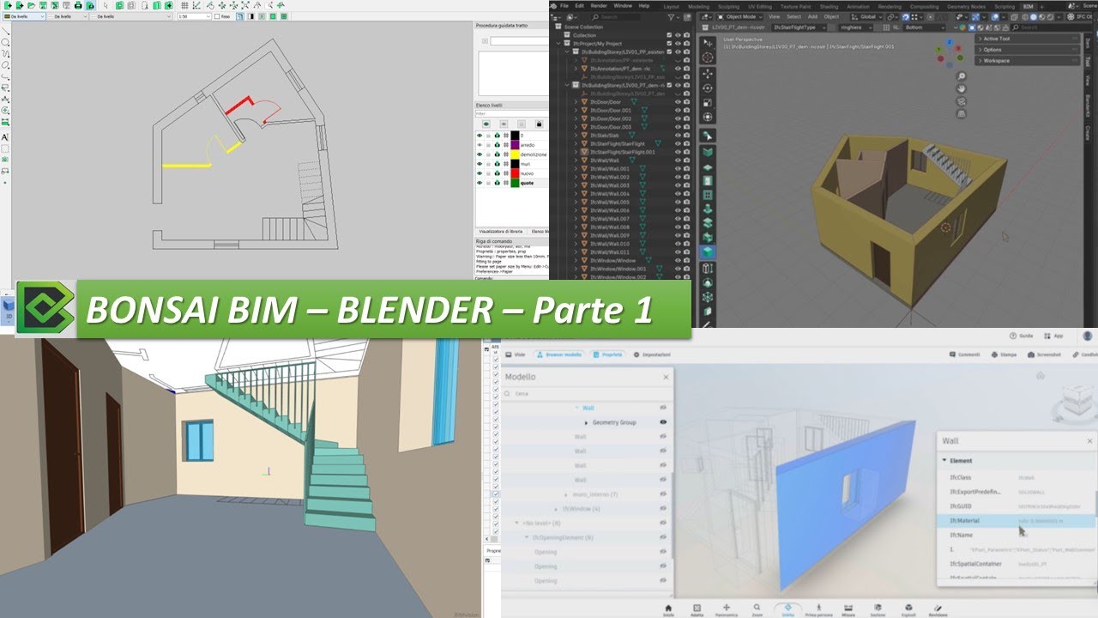1098x618 pixels.
Task: Click the viewport pan hand gizmo in Blender
Action: pyautogui.click(x=962, y=88)
